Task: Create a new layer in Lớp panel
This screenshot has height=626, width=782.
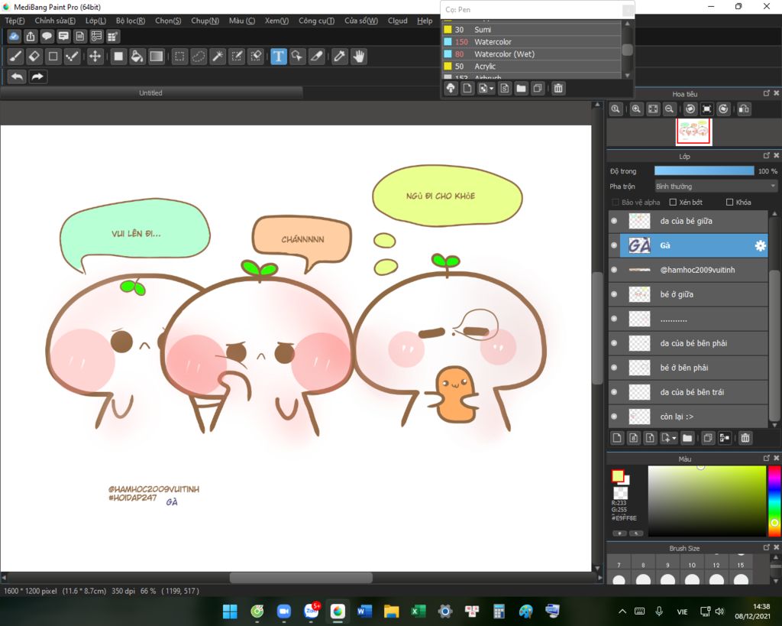Action: (x=617, y=438)
